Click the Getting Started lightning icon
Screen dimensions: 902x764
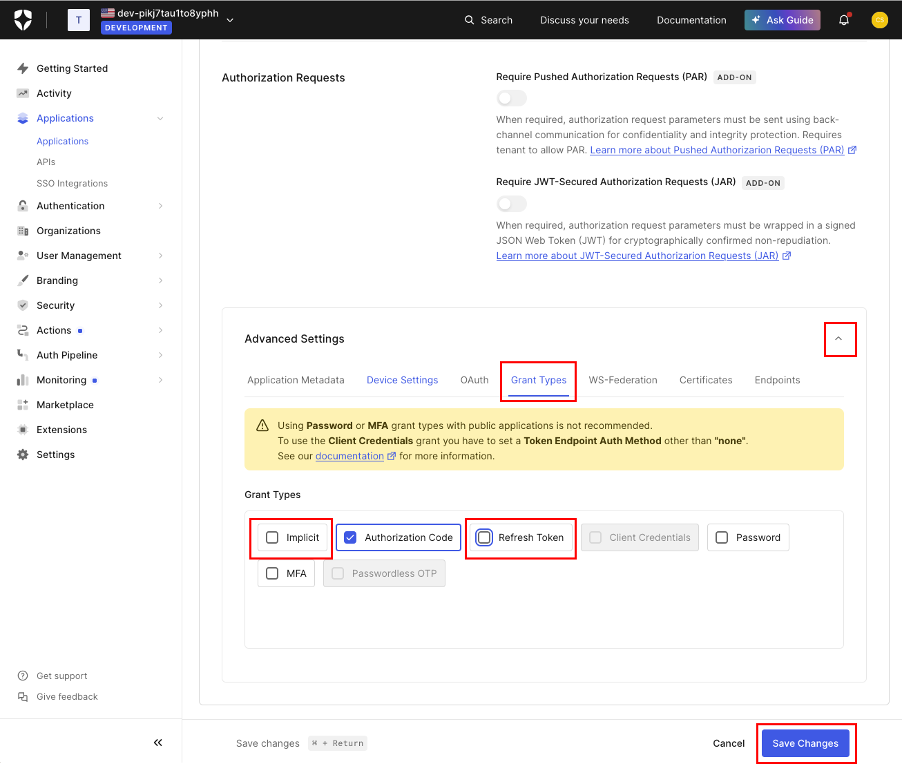pos(23,68)
